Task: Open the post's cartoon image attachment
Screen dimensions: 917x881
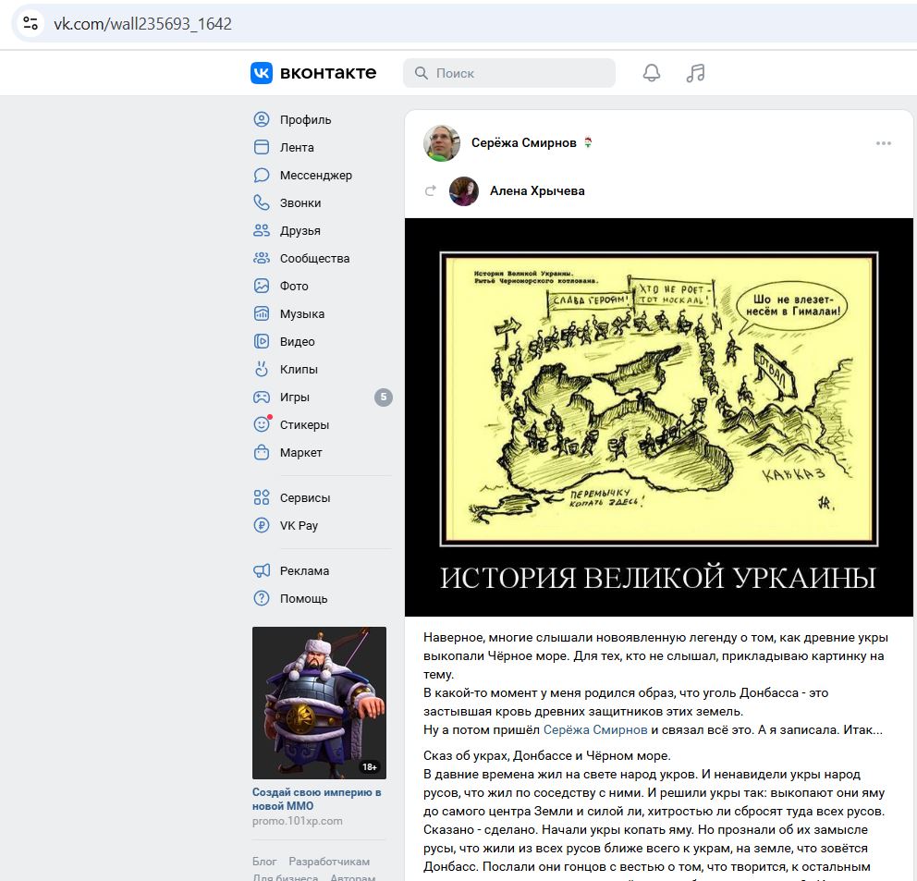Action: click(x=658, y=417)
